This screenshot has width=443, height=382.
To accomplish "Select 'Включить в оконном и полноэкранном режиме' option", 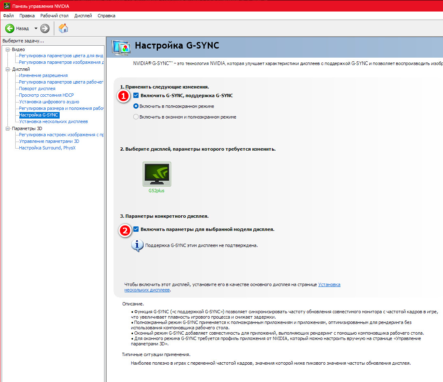I will pyautogui.click(x=136, y=117).
